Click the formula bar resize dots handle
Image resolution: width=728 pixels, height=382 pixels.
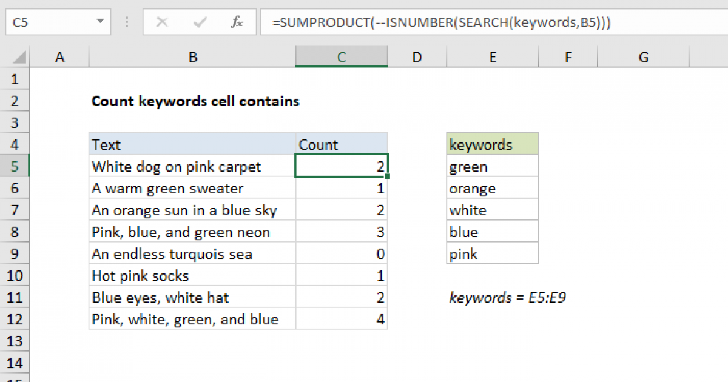[x=127, y=22]
